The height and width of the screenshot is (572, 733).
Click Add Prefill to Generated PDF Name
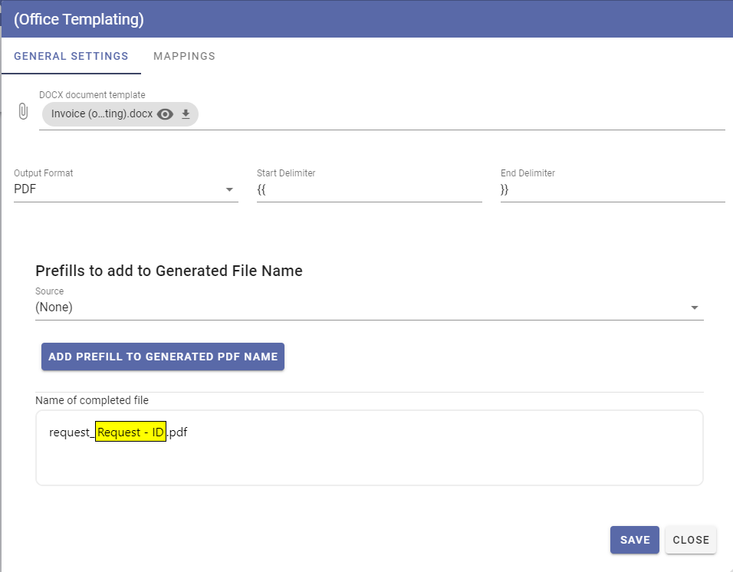click(x=163, y=357)
